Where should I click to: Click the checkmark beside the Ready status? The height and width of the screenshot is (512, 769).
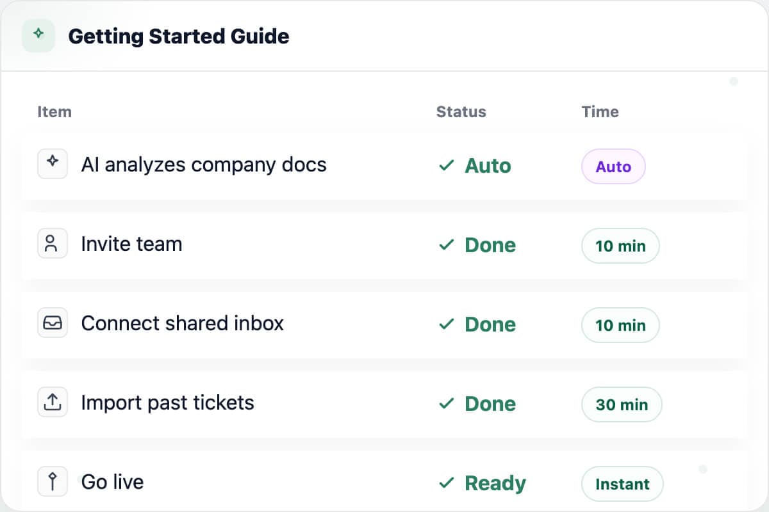point(447,483)
